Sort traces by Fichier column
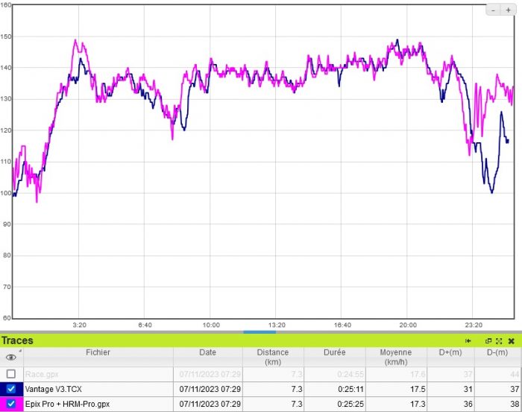Image resolution: width=522 pixels, height=412 pixels. (98, 352)
